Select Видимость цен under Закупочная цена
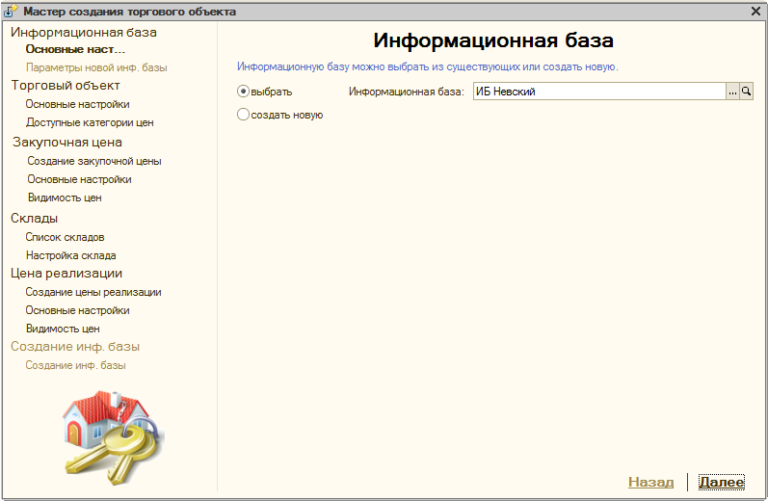Screen dimensions: 768x501 click(x=65, y=198)
